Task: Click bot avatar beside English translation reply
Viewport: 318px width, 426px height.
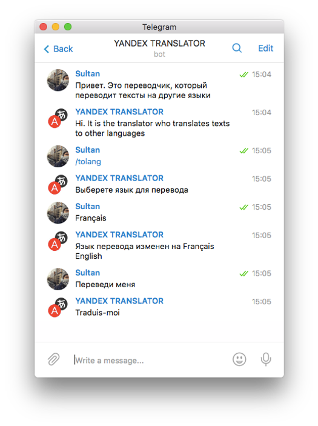Action: pos(58,118)
